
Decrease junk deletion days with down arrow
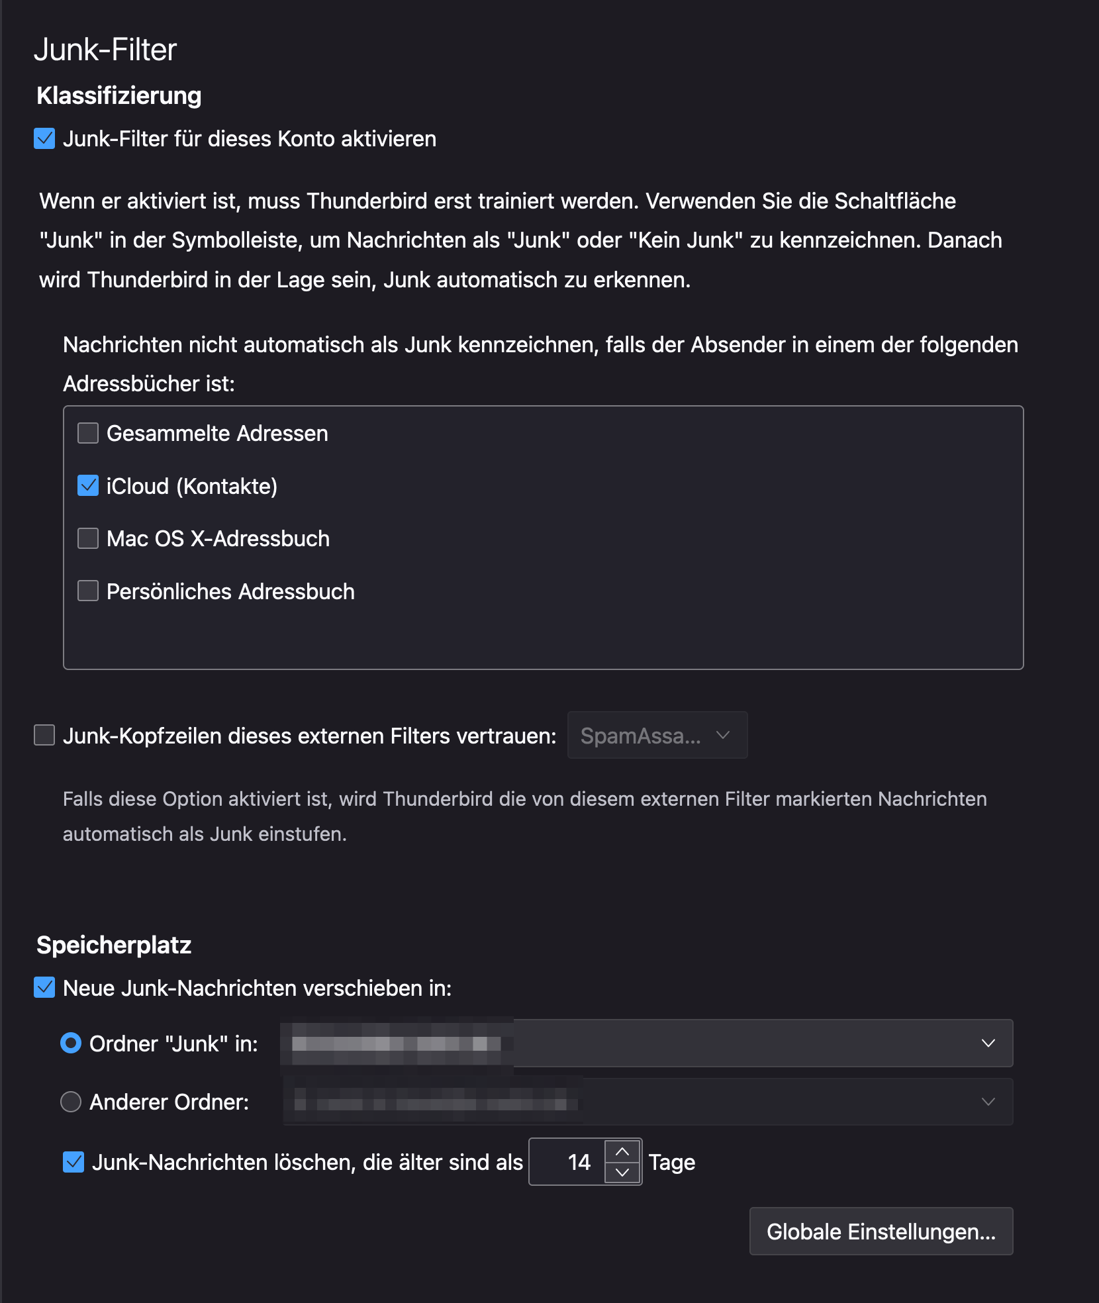(x=622, y=1173)
